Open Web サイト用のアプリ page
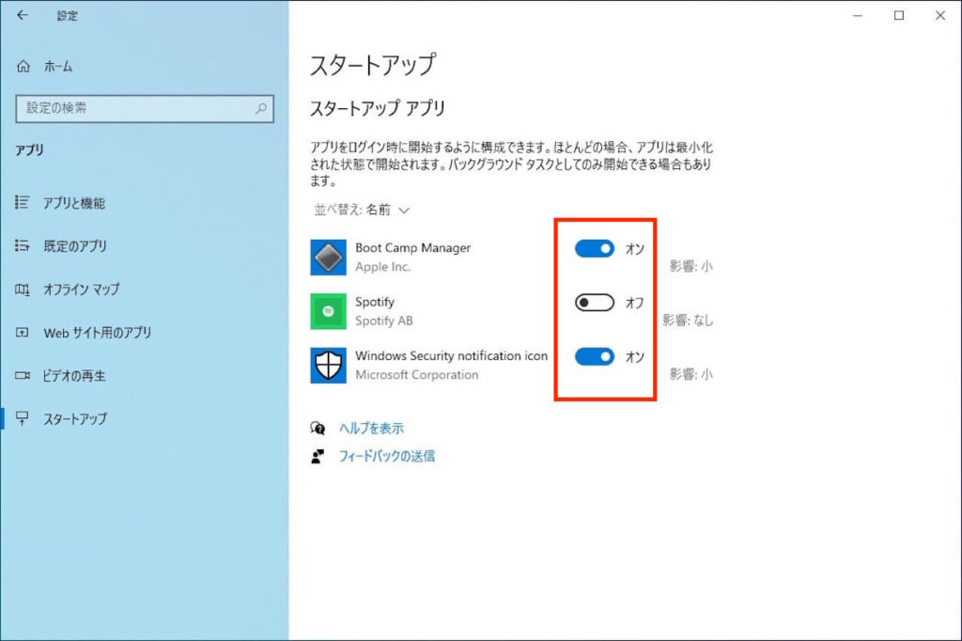Image resolution: width=962 pixels, height=641 pixels. 97,333
